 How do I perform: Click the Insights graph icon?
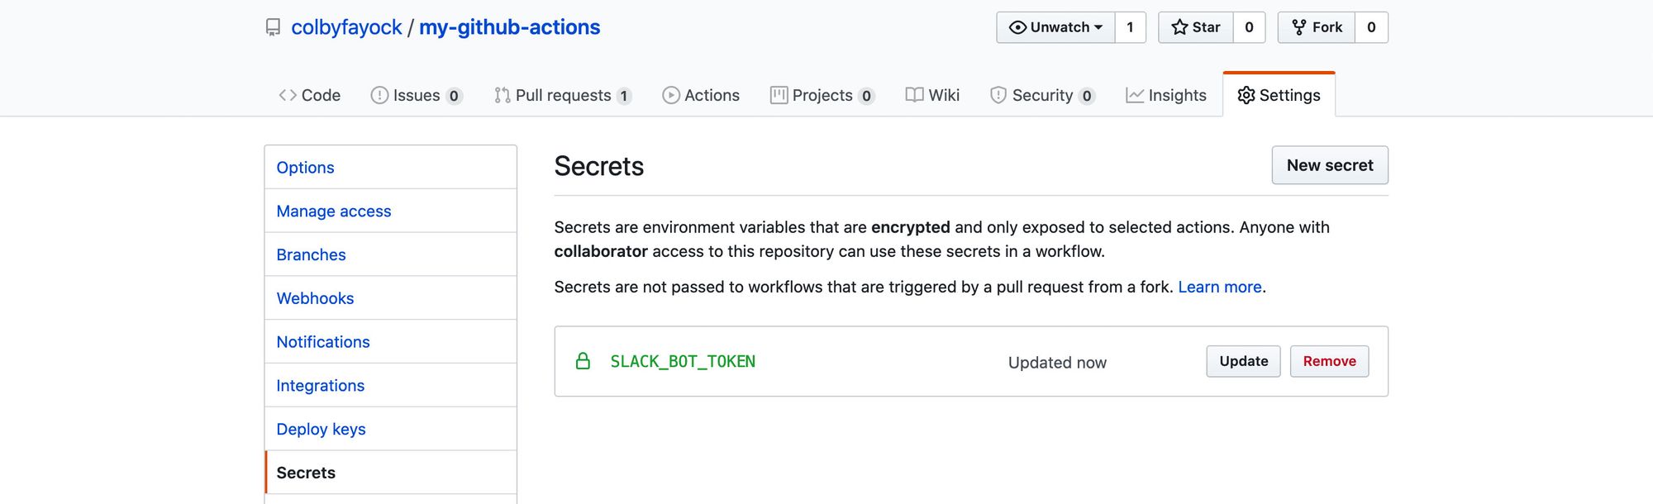click(x=1135, y=95)
